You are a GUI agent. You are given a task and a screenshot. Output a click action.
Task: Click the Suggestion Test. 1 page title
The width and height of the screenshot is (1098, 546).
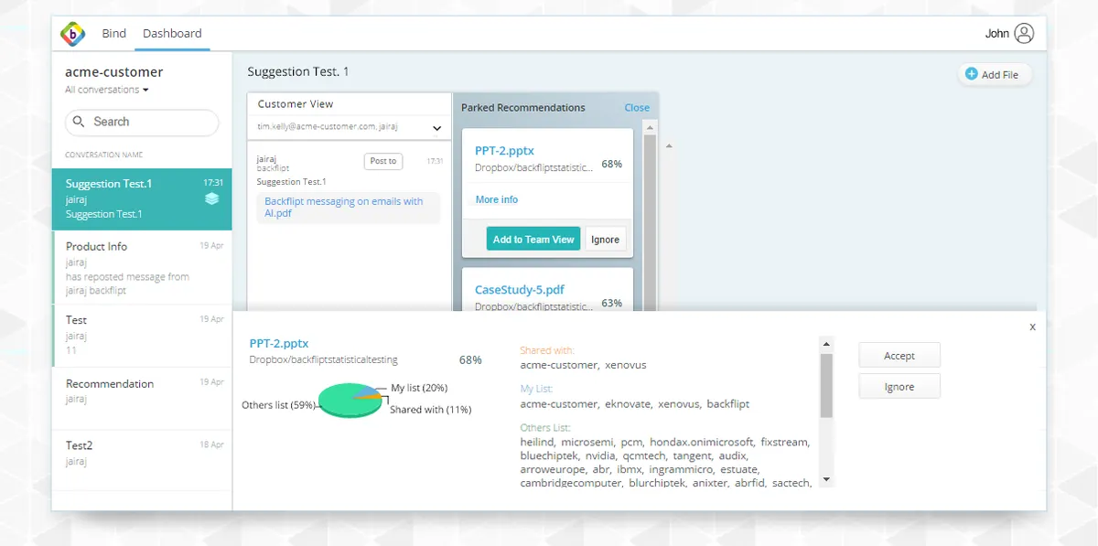(x=298, y=71)
